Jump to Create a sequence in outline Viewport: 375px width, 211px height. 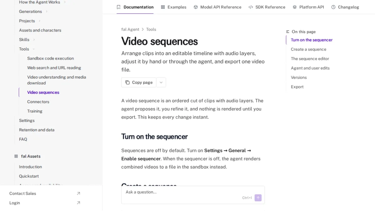point(308,49)
